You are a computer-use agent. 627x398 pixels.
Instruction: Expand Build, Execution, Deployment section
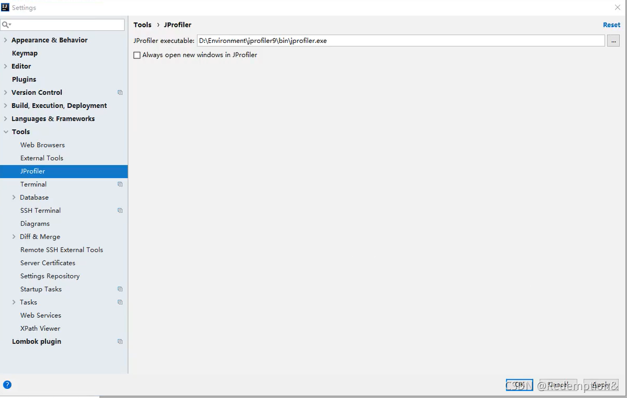coord(6,106)
